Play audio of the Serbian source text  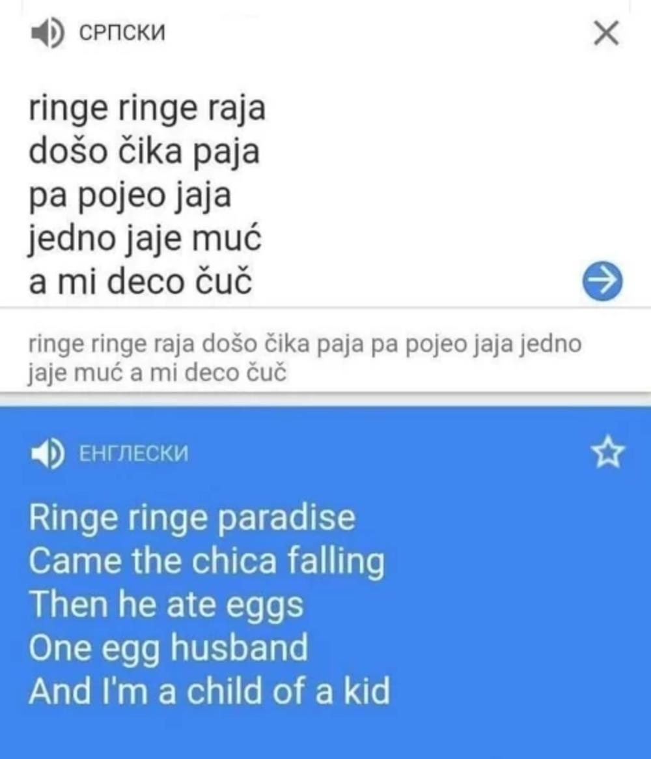pos(47,33)
